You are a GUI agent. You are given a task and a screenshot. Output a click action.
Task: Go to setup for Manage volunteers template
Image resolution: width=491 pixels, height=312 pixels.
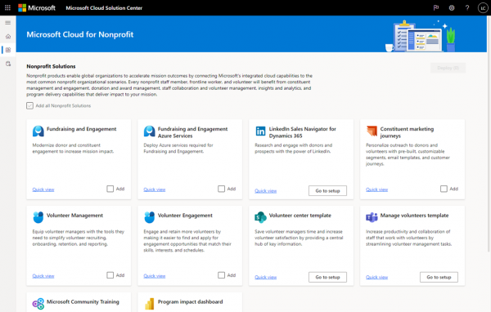439,277
